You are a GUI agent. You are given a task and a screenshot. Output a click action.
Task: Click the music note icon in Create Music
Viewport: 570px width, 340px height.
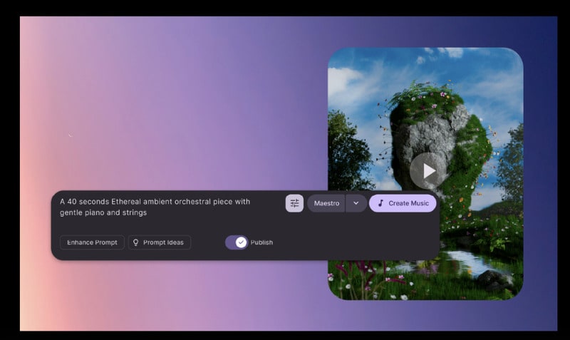click(x=380, y=203)
